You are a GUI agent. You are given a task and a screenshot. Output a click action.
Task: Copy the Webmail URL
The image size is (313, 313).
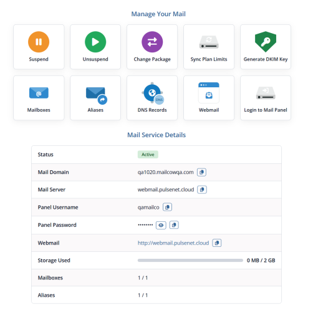pos(217,243)
